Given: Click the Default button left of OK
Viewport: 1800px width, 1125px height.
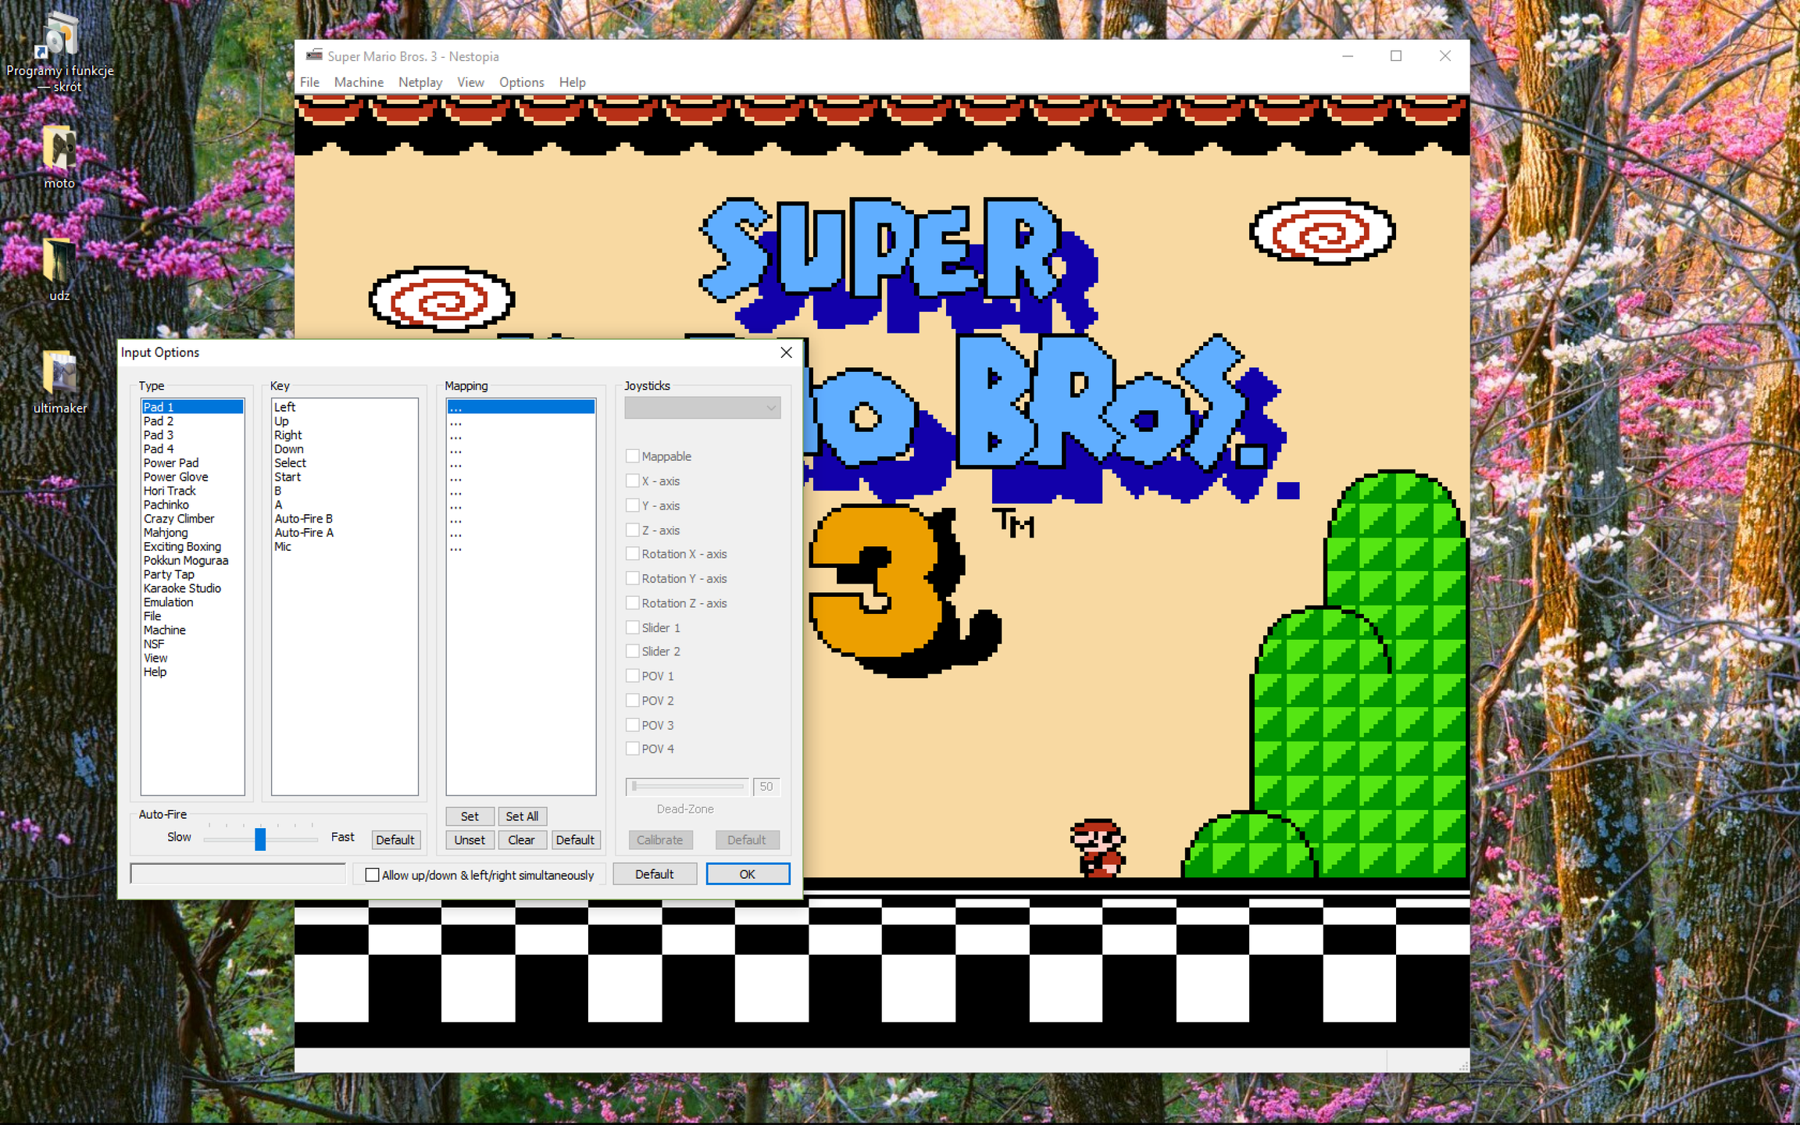Looking at the screenshot, I should [x=655, y=874].
